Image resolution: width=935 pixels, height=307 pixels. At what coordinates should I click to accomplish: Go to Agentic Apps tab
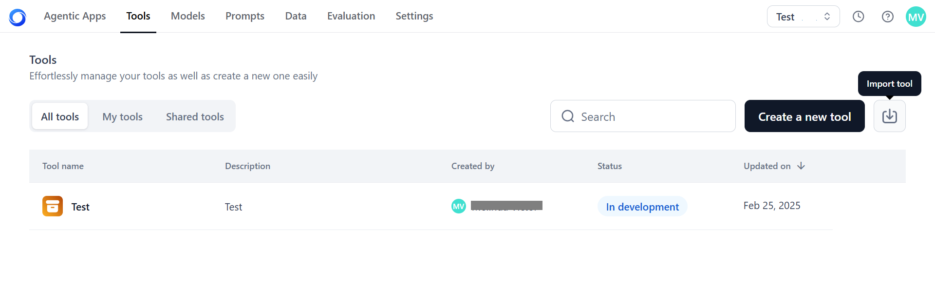point(75,16)
